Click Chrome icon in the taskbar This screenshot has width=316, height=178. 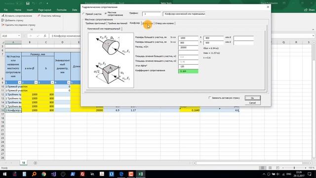coord(44,174)
